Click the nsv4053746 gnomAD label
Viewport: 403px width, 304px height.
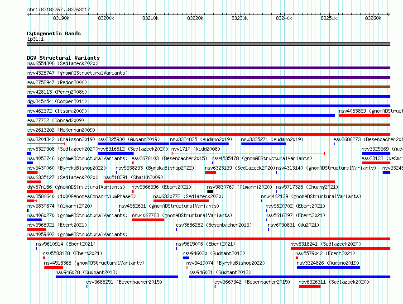coord(77,158)
